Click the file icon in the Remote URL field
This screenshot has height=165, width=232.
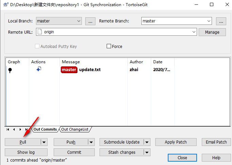[x=40, y=32]
